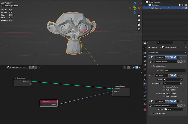The image size is (188, 124).
Task: Toggle Collection exclude checkbox in outliner
Action: pyautogui.click(x=180, y=5)
